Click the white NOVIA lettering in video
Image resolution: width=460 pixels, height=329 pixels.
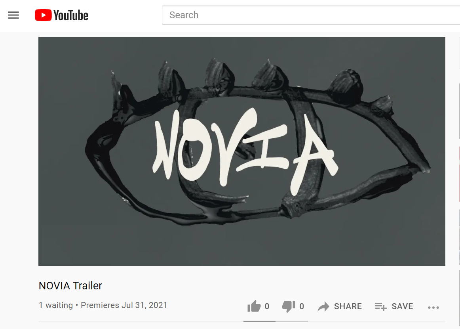click(x=245, y=150)
